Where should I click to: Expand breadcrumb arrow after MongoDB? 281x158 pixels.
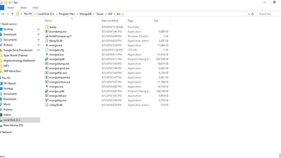(x=94, y=14)
